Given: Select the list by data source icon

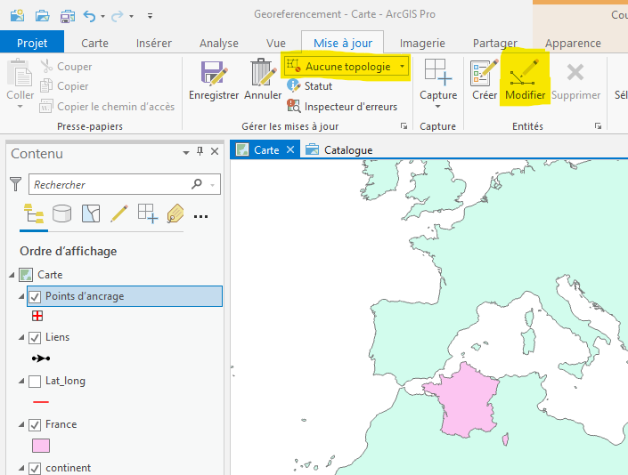Looking at the screenshot, I should (x=62, y=213).
